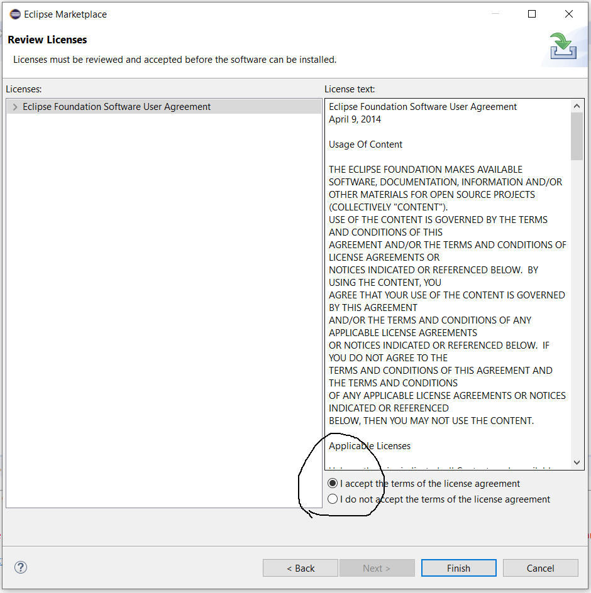Click the "License text:" label
Viewport: 591px width, 593px height.
(x=350, y=89)
